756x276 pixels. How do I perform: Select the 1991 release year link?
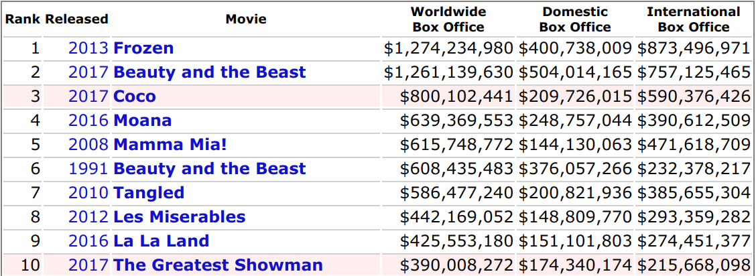point(88,169)
